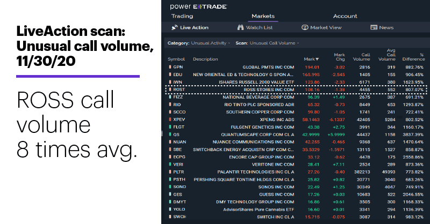Click AdvisorShares Pure Cannabis ETF description
430x224 pixels.
[x=259, y=209]
